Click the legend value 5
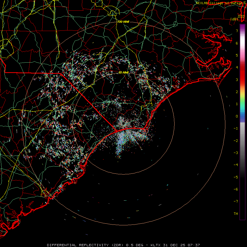Viewport: 247px width, 247px height. (237, 55)
